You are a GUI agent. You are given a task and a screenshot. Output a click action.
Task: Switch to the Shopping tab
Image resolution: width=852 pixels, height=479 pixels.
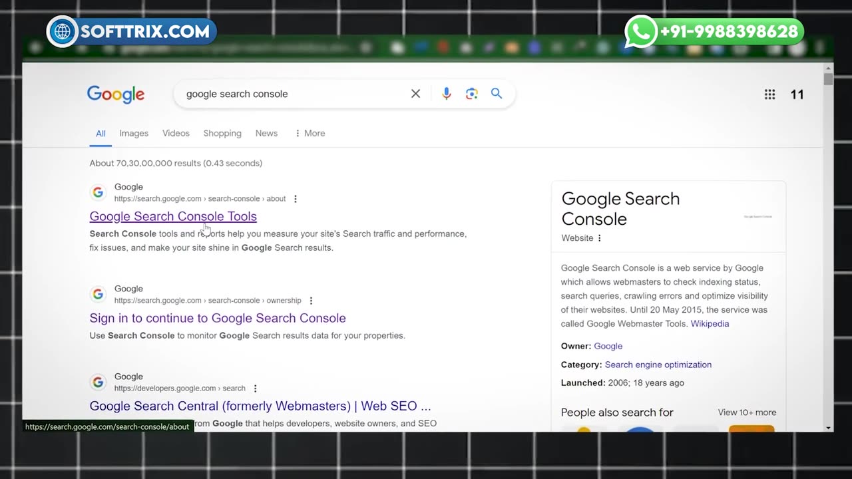pyautogui.click(x=222, y=133)
